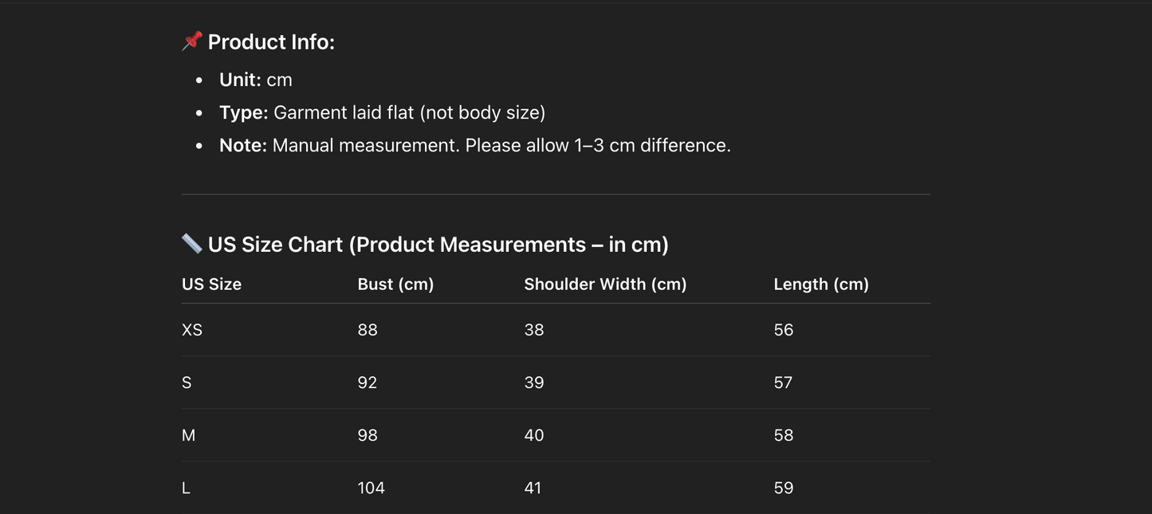Click the bust value 104 for L
Image resolution: width=1152 pixels, height=514 pixels.
click(371, 488)
